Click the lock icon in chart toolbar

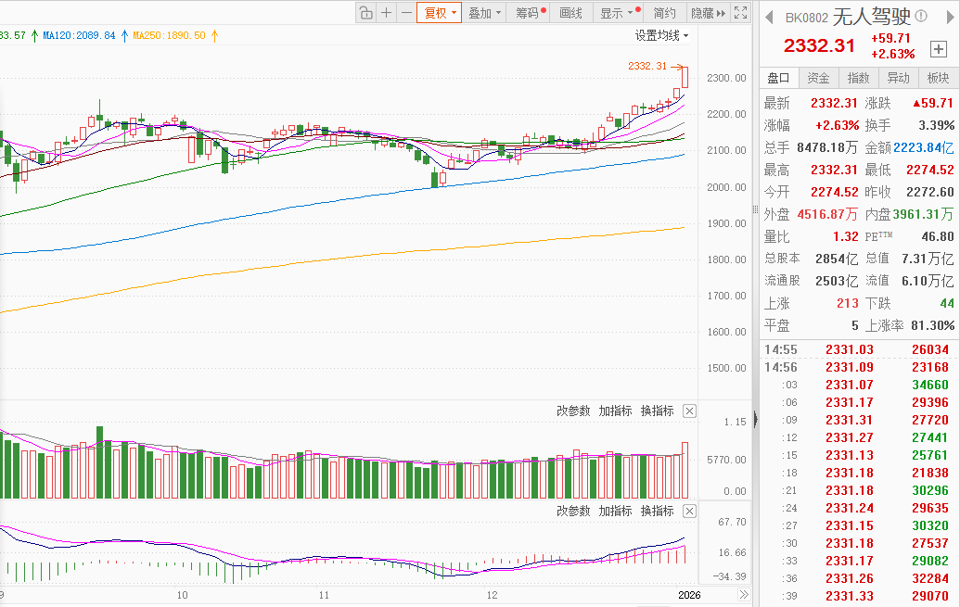[365, 13]
